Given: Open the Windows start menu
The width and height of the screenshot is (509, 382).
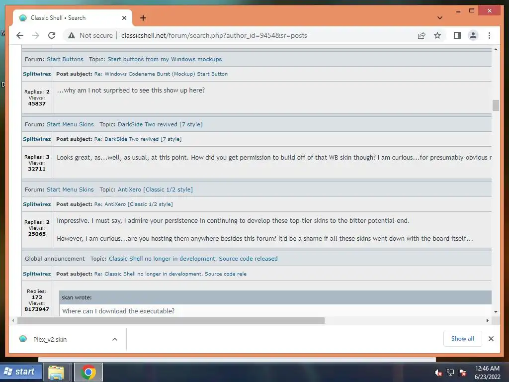Looking at the screenshot, I should pos(21,372).
